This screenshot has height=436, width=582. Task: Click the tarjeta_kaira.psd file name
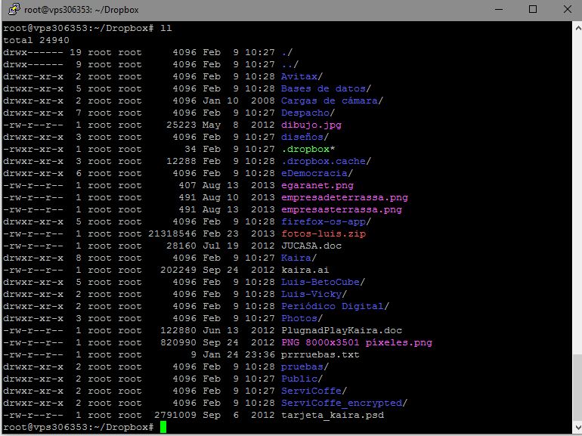coord(333,416)
